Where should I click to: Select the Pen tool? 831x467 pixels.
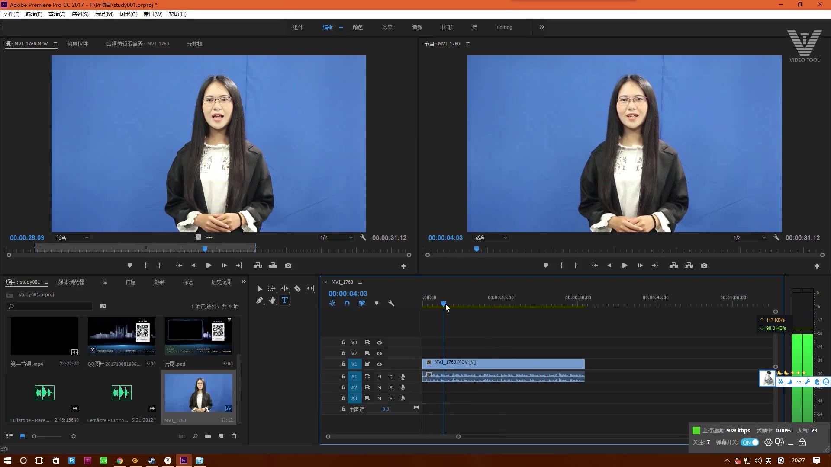pyautogui.click(x=259, y=300)
